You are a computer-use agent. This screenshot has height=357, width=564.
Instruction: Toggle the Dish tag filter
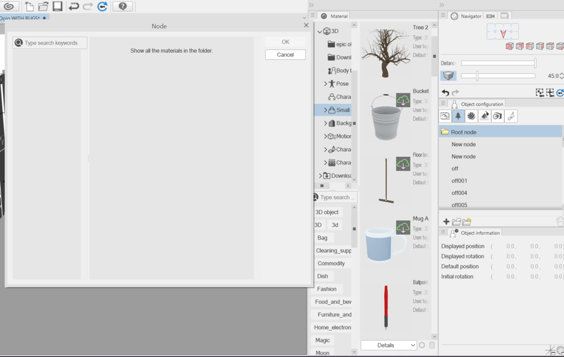point(323,276)
